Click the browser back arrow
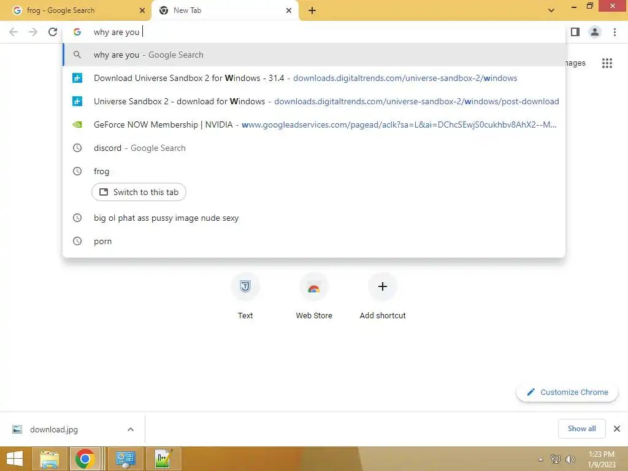 click(13, 32)
